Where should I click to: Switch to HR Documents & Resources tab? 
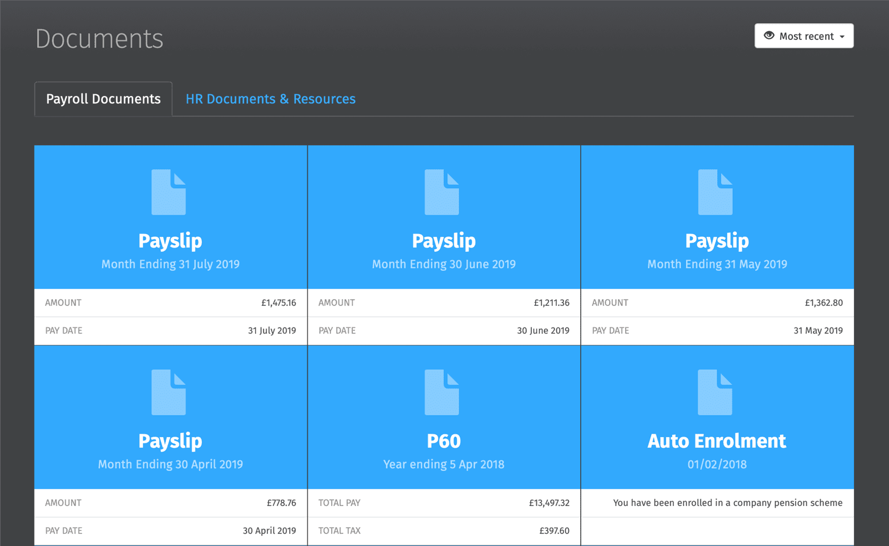[271, 99]
